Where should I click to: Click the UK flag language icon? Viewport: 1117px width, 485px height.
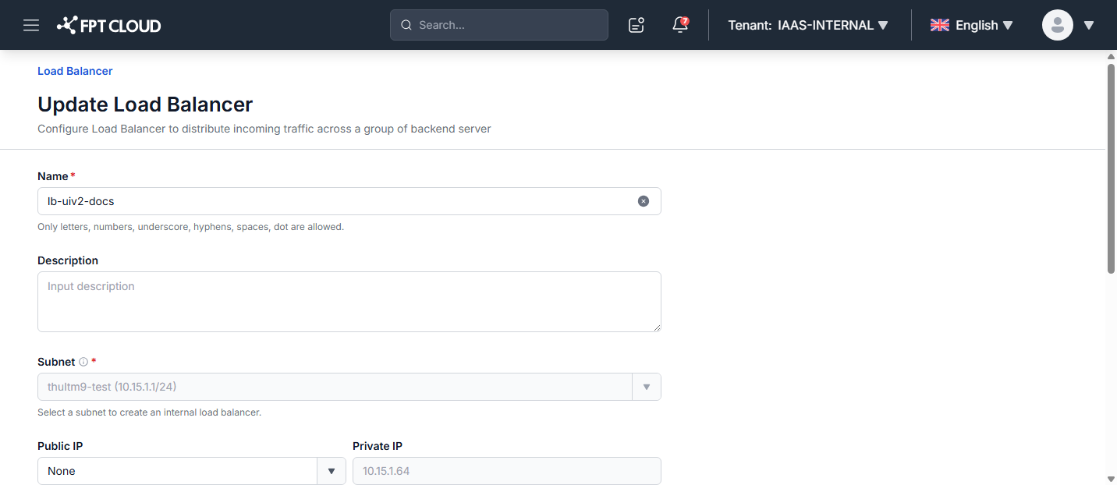click(940, 25)
